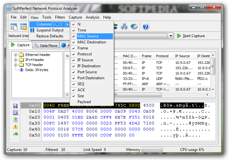
Task: Open the network interface dropdown arrow
Action: [171, 36]
